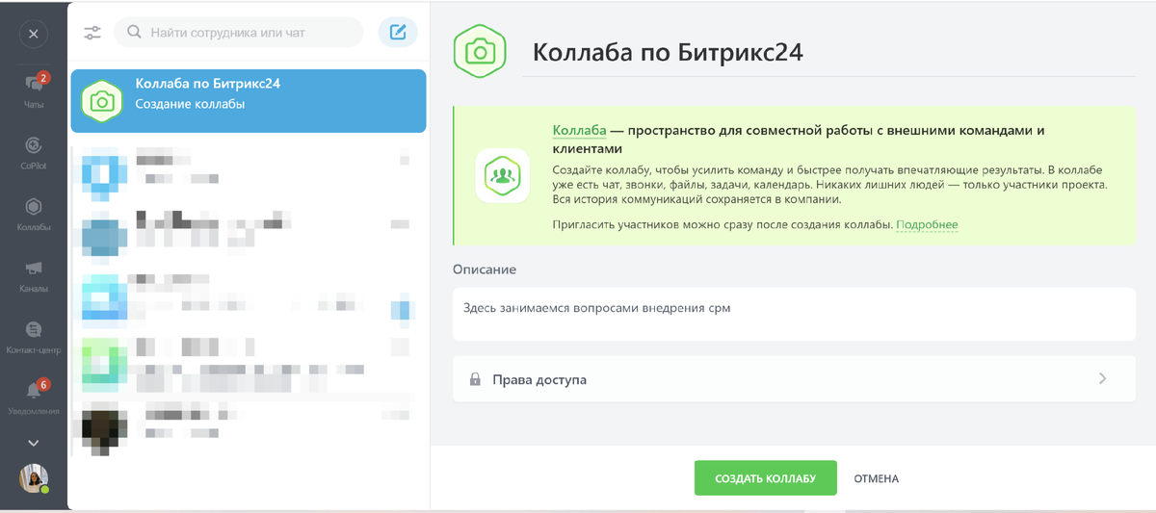Click the СОЗДАТЬ КОЛЛАБУ button
This screenshot has width=1156, height=513.
766,478
